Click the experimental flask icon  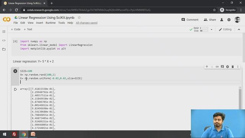pos(222,20)
